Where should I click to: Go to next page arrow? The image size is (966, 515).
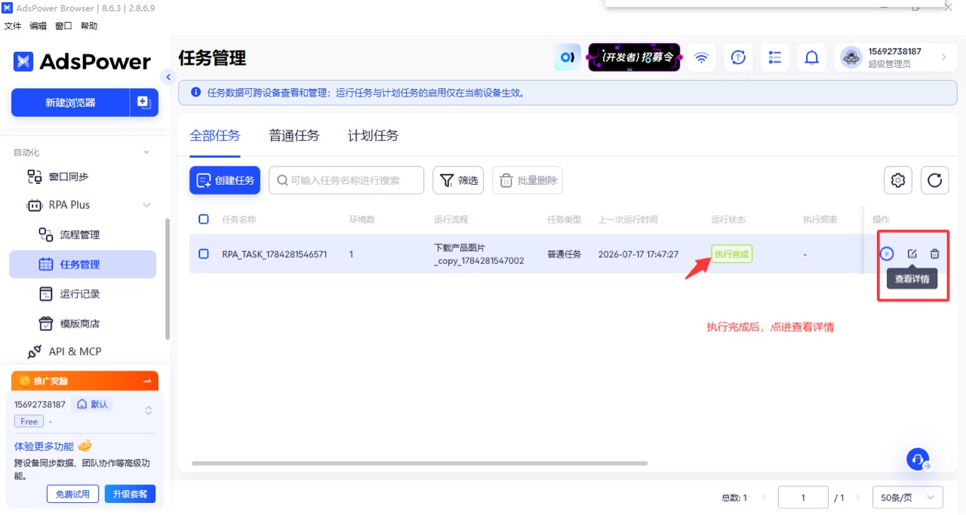(x=857, y=498)
